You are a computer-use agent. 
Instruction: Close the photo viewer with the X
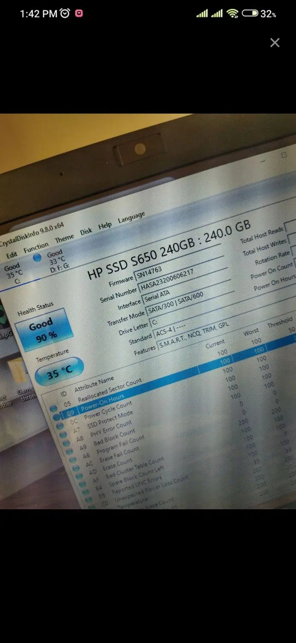(275, 42)
